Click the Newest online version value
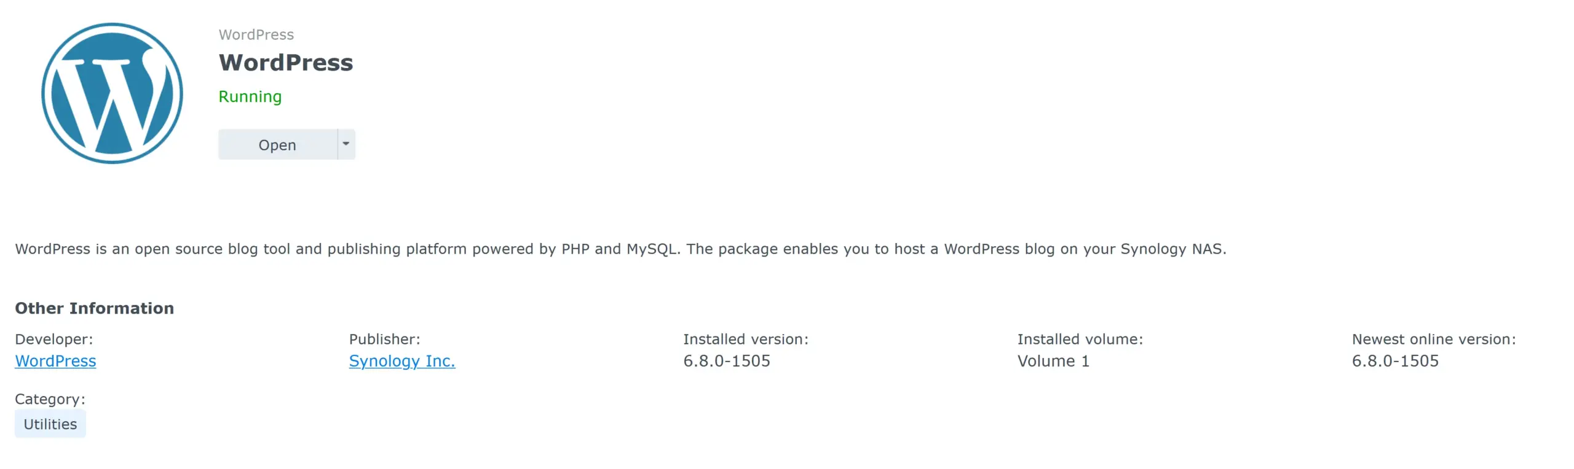Image resolution: width=1574 pixels, height=469 pixels. pyautogui.click(x=1394, y=361)
